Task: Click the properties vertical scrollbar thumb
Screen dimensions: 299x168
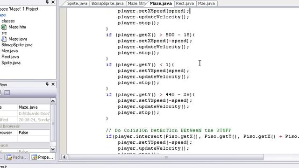Action: (53, 123)
